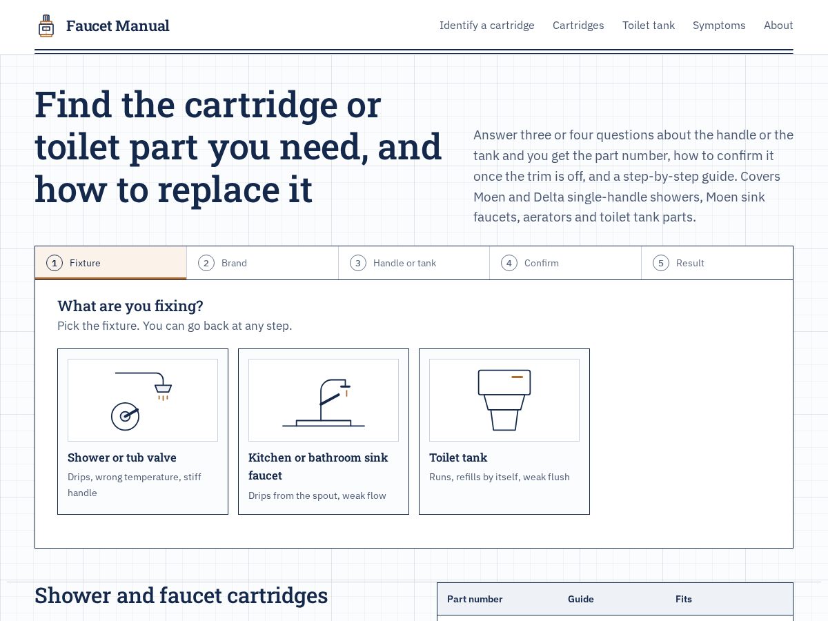Click the 'Fits' column header
Screen dimensions: 828x621
[684, 599]
